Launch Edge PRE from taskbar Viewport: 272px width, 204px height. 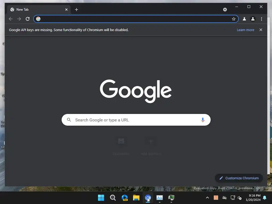(x=125, y=198)
